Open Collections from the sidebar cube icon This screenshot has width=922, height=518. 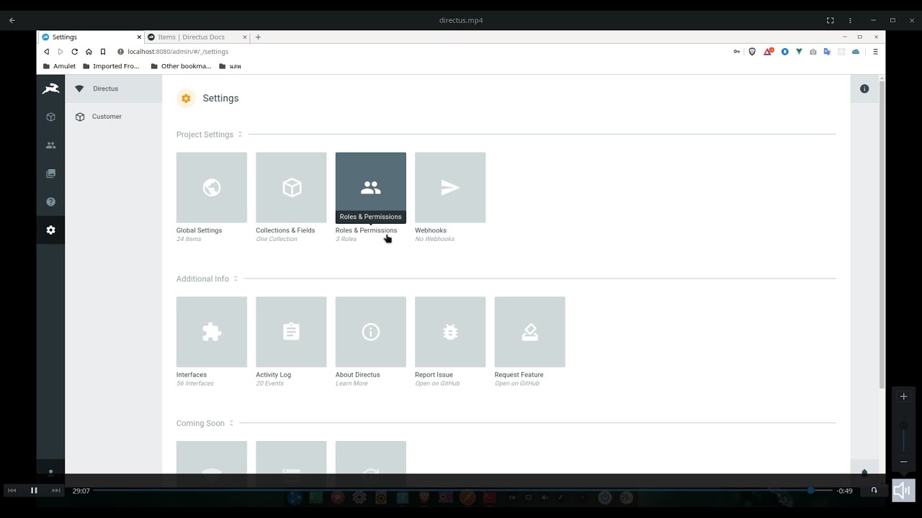(50, 117)
